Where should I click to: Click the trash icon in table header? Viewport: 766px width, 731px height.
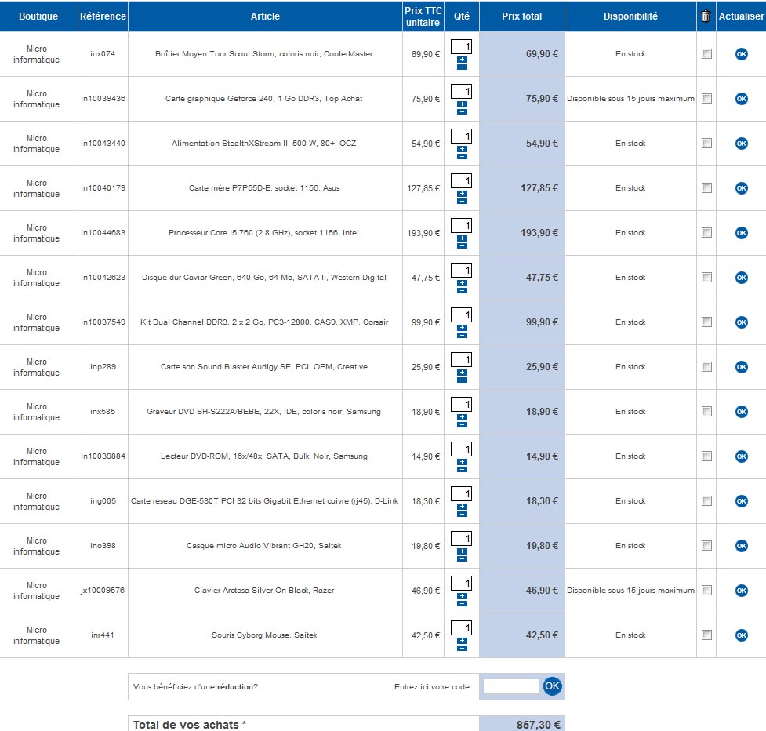(x=706, y=16)
